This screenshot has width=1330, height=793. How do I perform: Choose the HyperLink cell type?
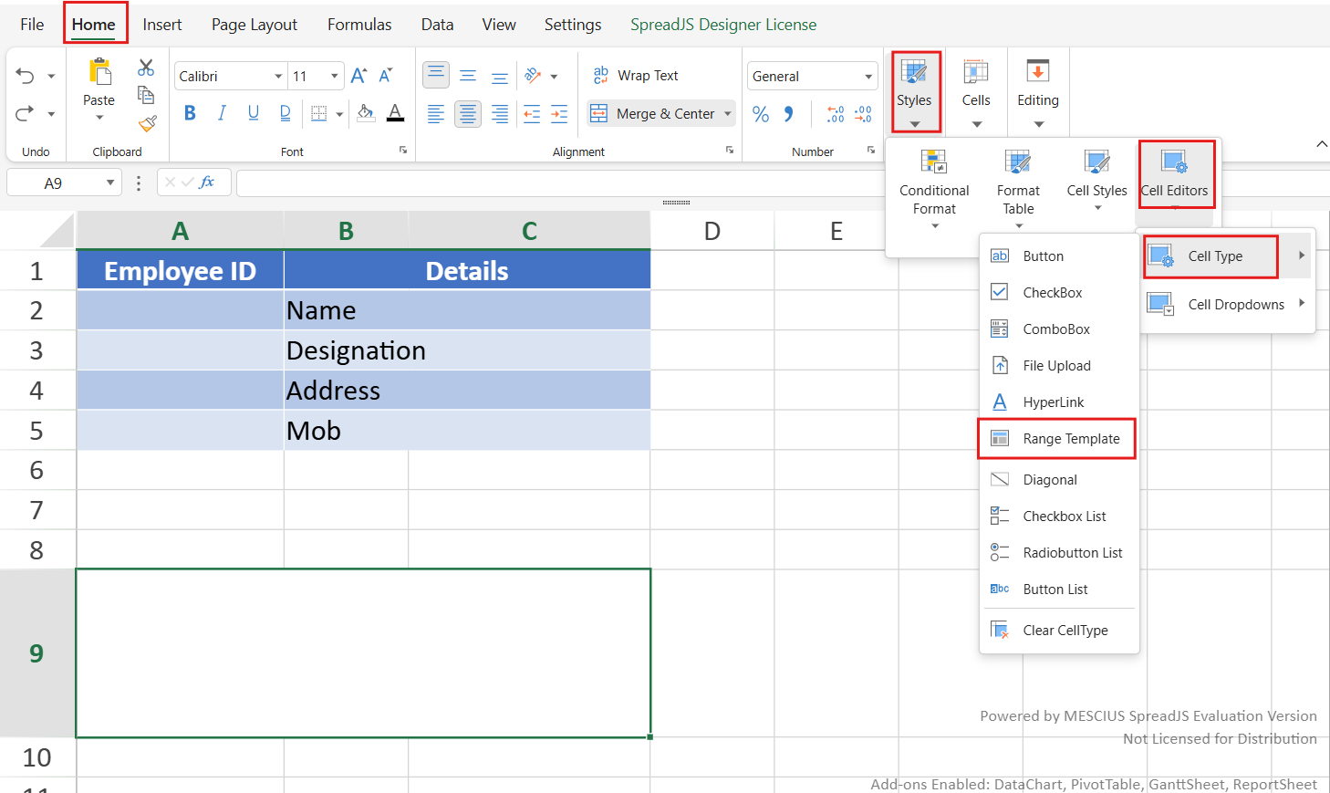[1059, 402]
